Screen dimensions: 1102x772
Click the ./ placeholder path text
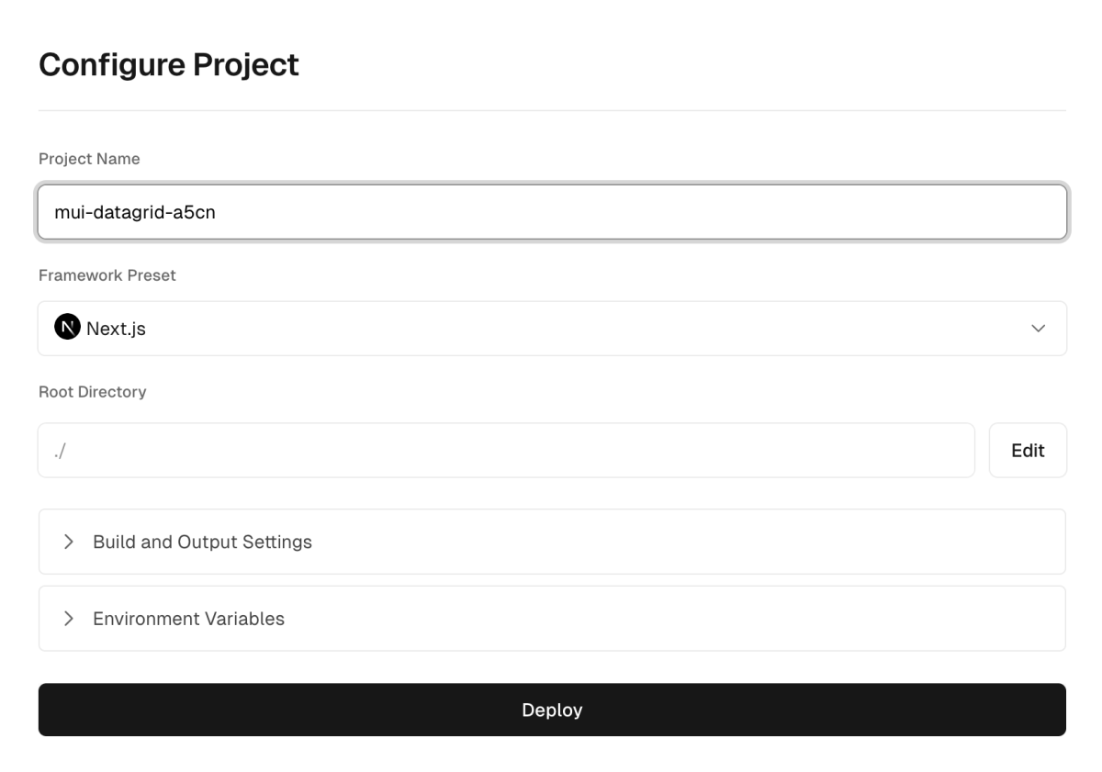(x=60, y=451)
